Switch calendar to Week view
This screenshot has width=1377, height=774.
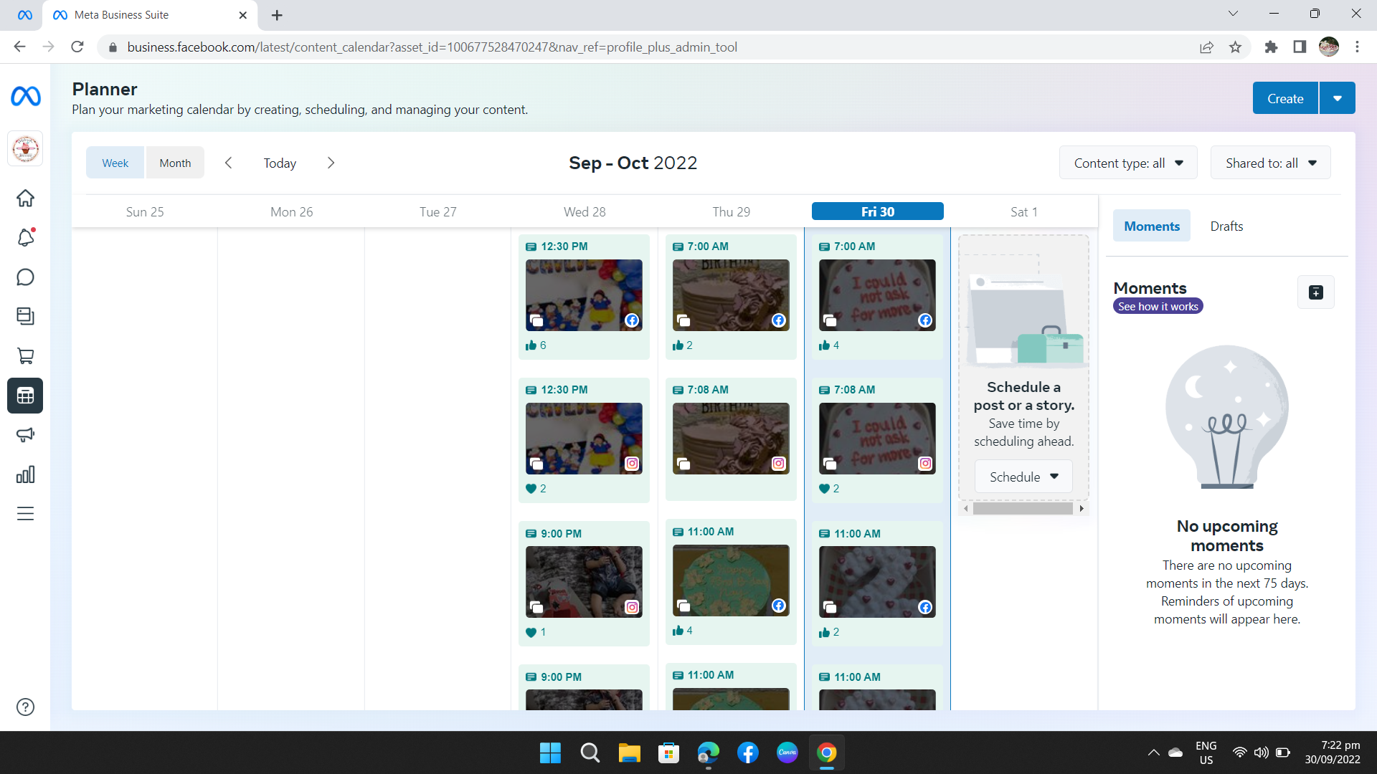(x=115, y=163)
